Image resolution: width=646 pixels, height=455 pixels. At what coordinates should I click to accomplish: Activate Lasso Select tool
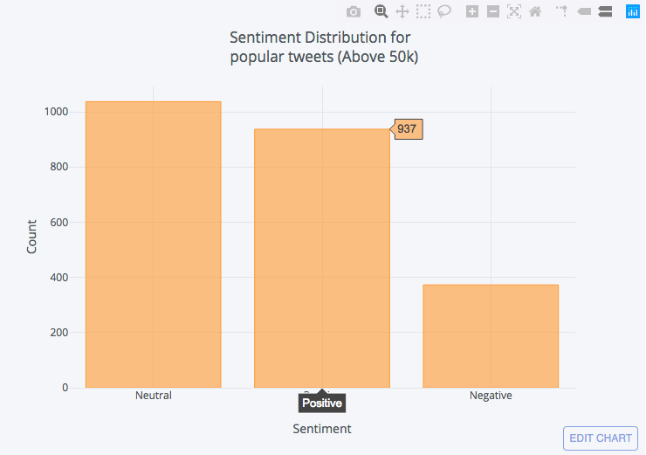pos(444,11)
